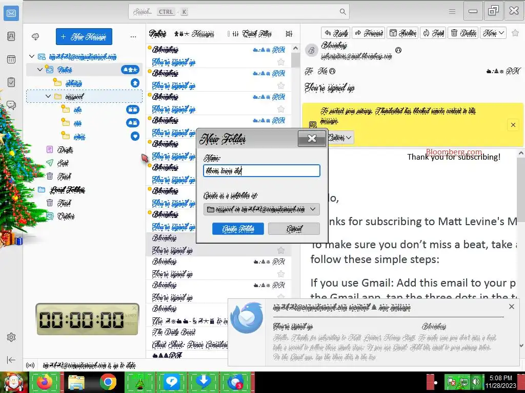The width and height of the screenshot is (525, 393).
Task: Click the Santa start button
Action: 14,382
